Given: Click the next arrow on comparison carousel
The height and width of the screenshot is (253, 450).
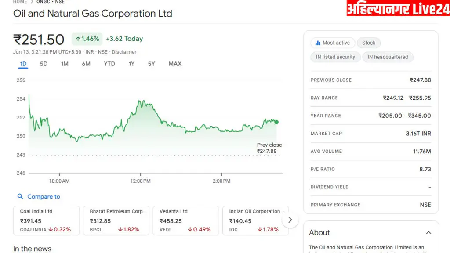Looking at the screenshot, I should pyautogui.click(x=290, y=220).
